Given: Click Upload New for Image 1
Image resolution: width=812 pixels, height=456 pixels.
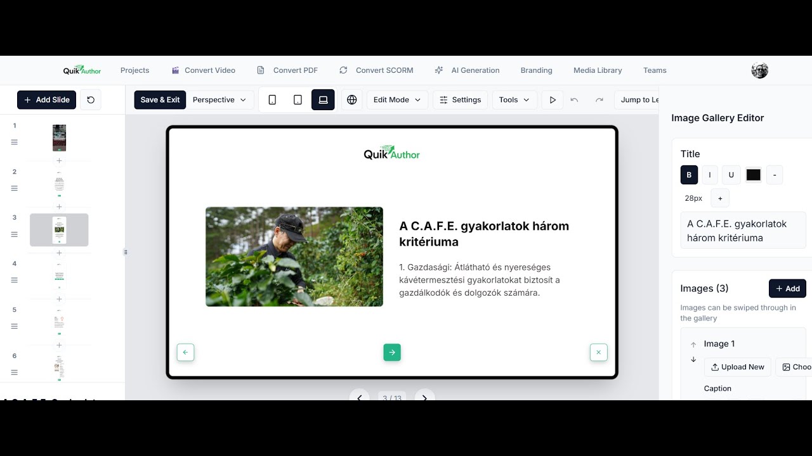Looking at the screenshot, I should click(737, 367).
